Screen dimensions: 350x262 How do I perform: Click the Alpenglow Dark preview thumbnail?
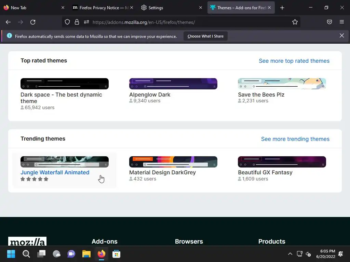tap(173, 84)
